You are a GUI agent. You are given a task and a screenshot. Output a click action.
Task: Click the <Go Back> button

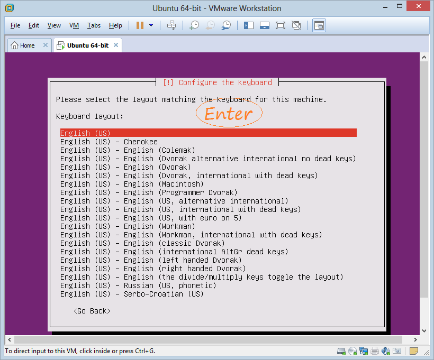click(92, 311)
